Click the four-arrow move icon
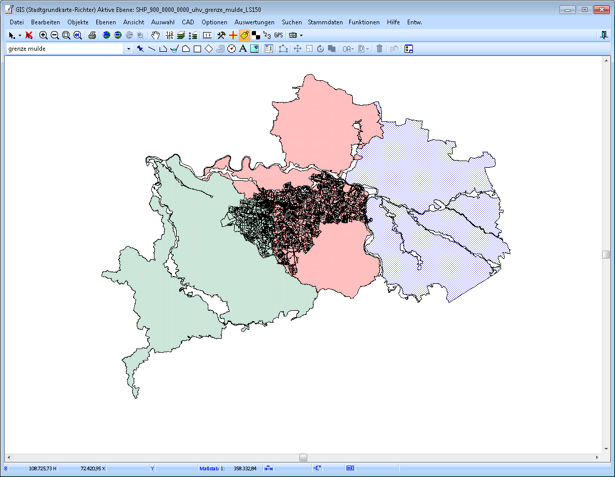This screenshot has height=477, width=615. click(298, 49)
